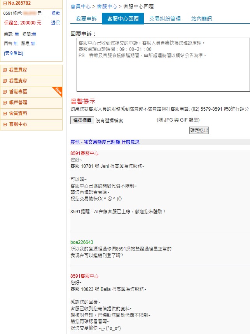250x334 pixels.
Task: Switch to the 我要申訴 tab
Action: [x=86, y=19]
